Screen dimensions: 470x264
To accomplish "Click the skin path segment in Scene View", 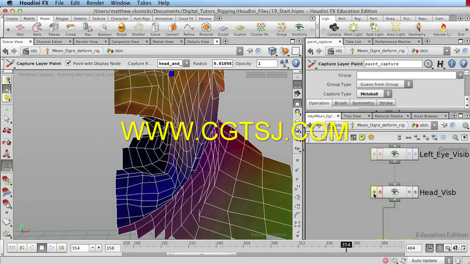I will click(119, 51).
